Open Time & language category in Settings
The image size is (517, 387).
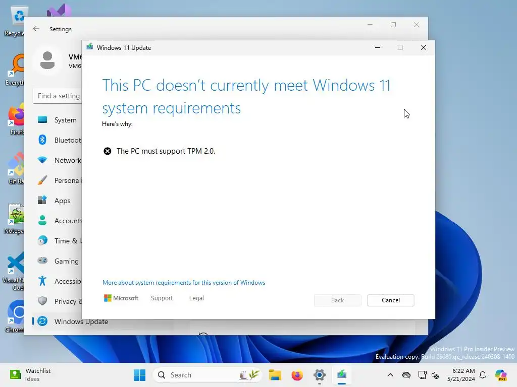point(58,240)
